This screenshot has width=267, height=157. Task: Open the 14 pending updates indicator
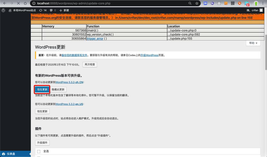43,10
